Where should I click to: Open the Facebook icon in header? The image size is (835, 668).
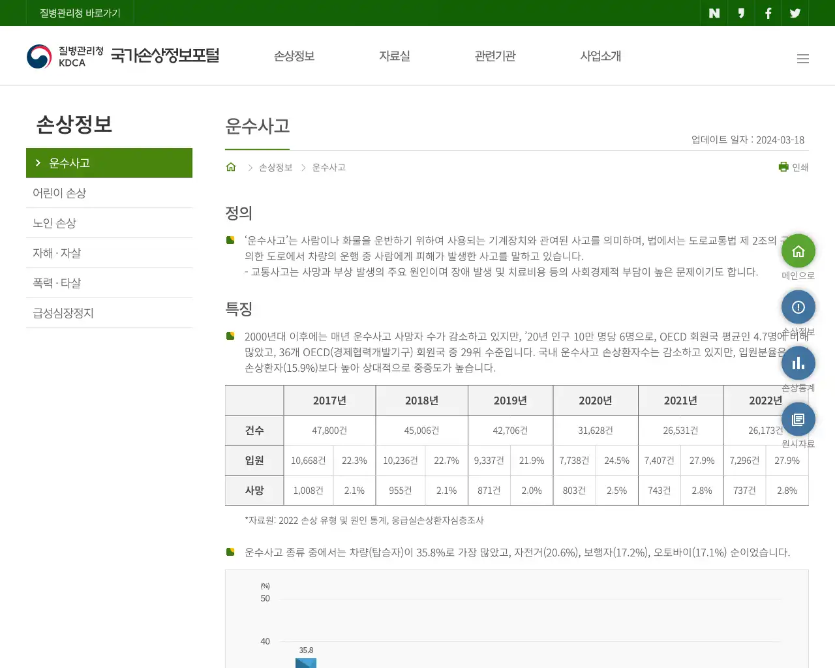[768, 13]
